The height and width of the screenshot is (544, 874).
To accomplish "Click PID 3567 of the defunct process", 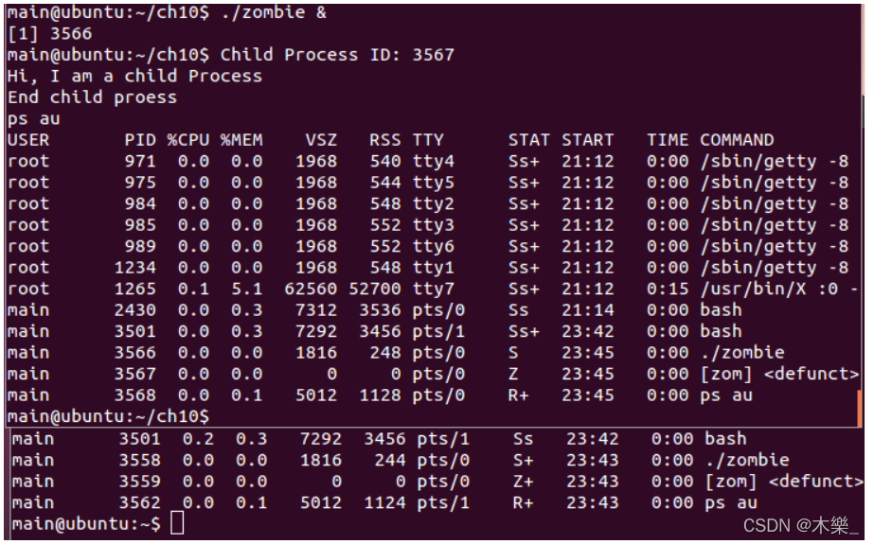I will pyautogui.click(x=134, y=374).
